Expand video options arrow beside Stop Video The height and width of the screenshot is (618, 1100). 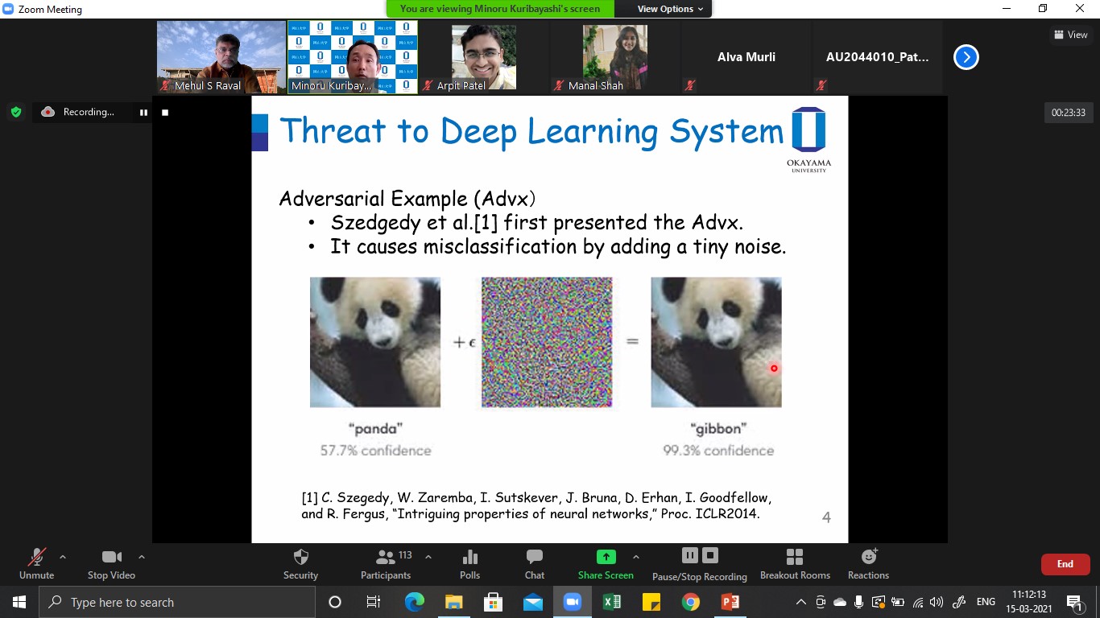pyautogui.click(x=142, y=556)
